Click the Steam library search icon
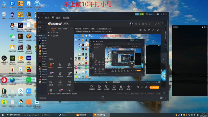The width and height of the screenshot is (208, 117). point(39,31)
